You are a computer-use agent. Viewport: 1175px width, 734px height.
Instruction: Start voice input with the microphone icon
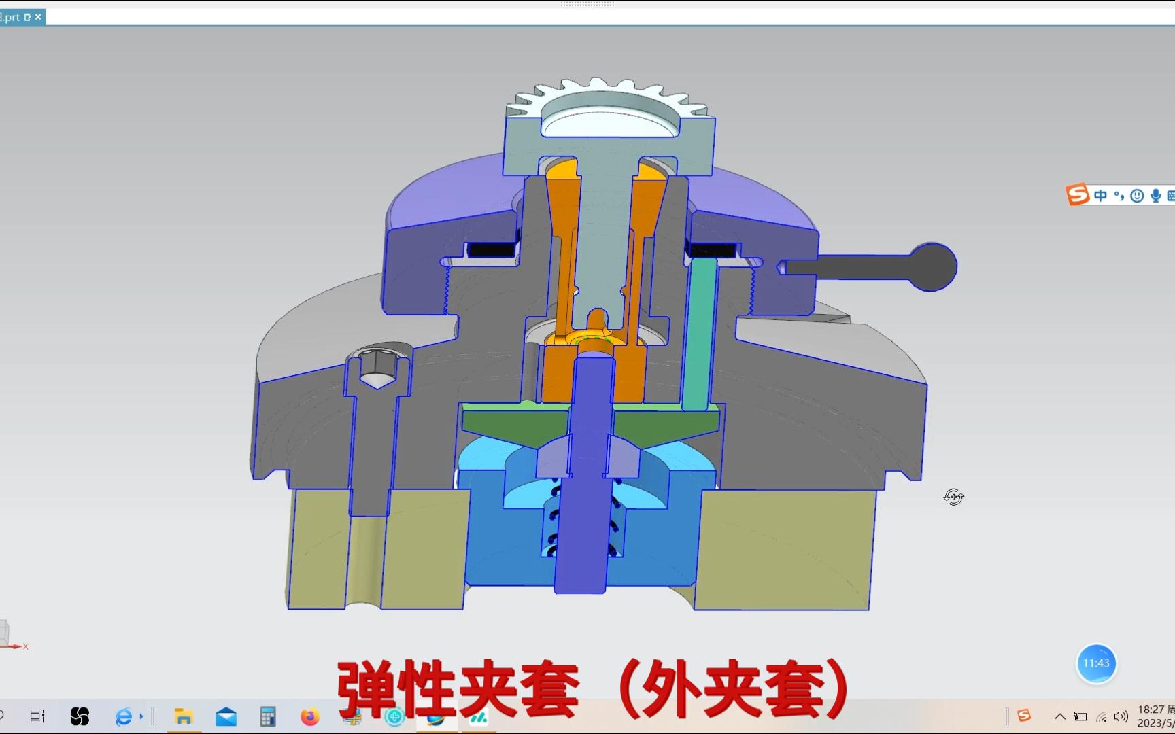(1155, 196)
